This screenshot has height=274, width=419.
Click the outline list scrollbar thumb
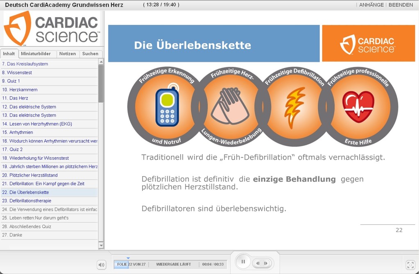(x=101, y=84)
